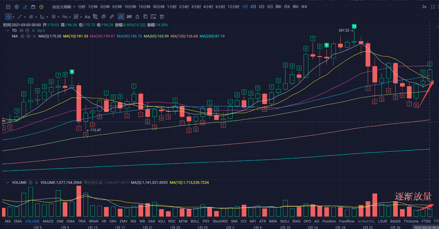The height and width of the screenshot is (229, 439).
Task: Delete drawings with the trash icon
Action: pos(162,17)
